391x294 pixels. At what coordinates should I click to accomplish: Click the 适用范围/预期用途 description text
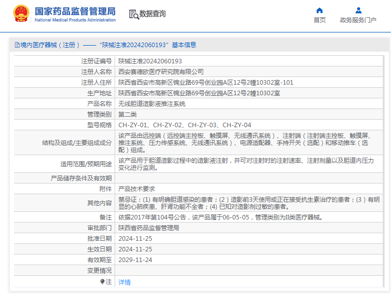(246, 164)
